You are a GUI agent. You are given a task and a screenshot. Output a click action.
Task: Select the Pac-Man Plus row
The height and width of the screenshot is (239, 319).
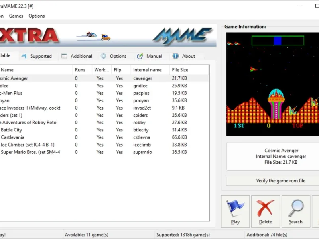pos(104,93)
